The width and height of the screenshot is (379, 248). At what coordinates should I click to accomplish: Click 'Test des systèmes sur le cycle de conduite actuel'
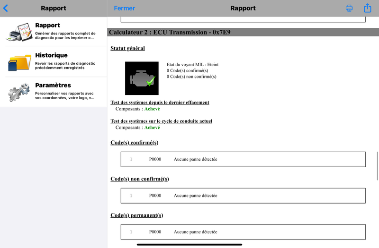(161, 121)
